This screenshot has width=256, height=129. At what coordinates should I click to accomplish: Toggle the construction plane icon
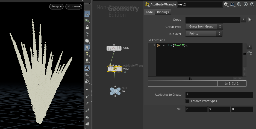87,20
